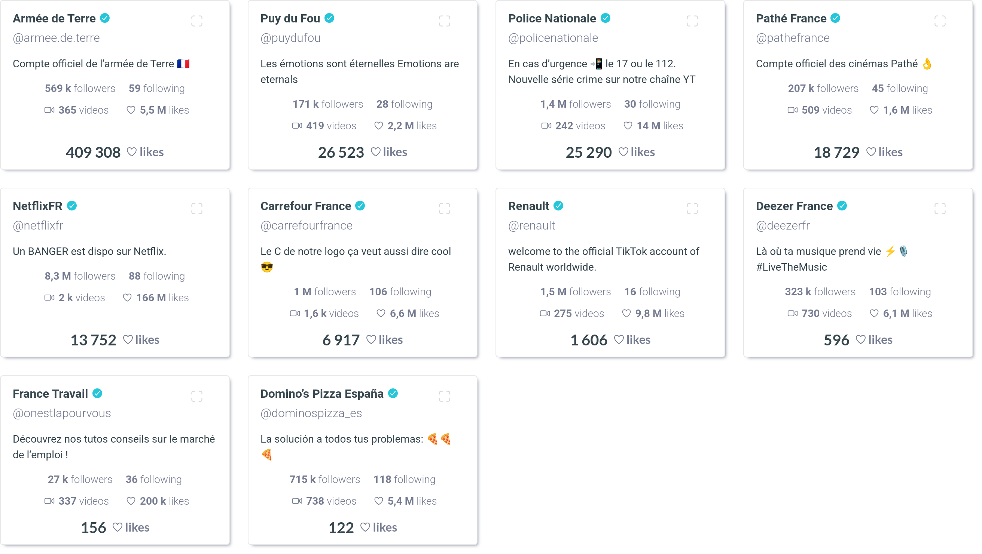982x554 pixels.
Task: Open the @policenationale handle
Action: [x=553, y=38]
